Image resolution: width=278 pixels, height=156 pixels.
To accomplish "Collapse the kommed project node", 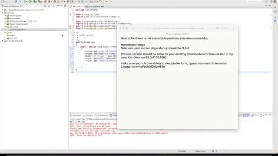I will (3, 13).
